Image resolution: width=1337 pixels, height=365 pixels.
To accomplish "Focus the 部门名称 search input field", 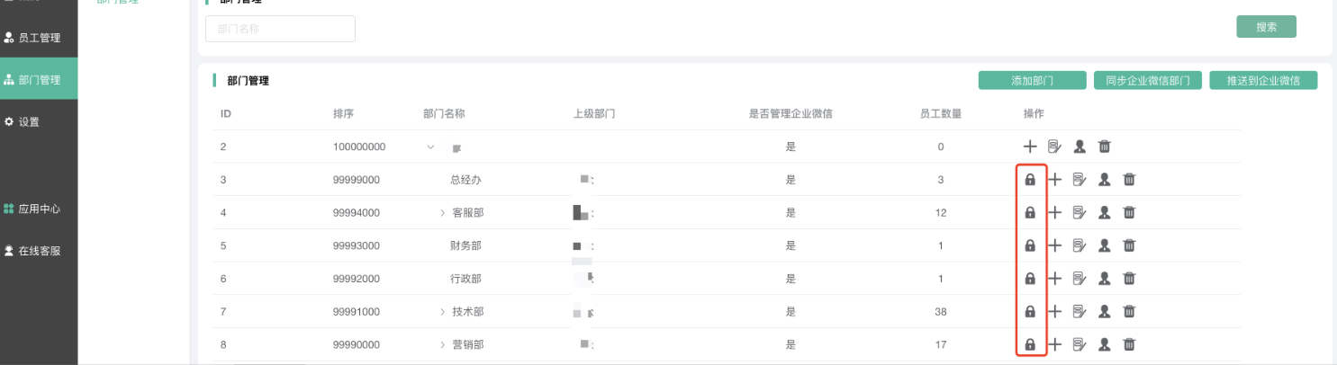I will (280, 29).
